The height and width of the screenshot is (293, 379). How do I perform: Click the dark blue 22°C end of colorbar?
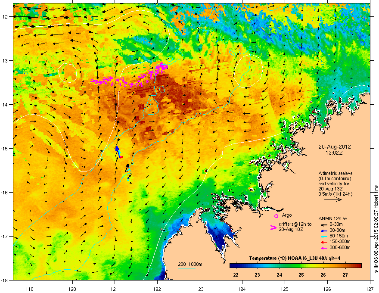point(232,266)
